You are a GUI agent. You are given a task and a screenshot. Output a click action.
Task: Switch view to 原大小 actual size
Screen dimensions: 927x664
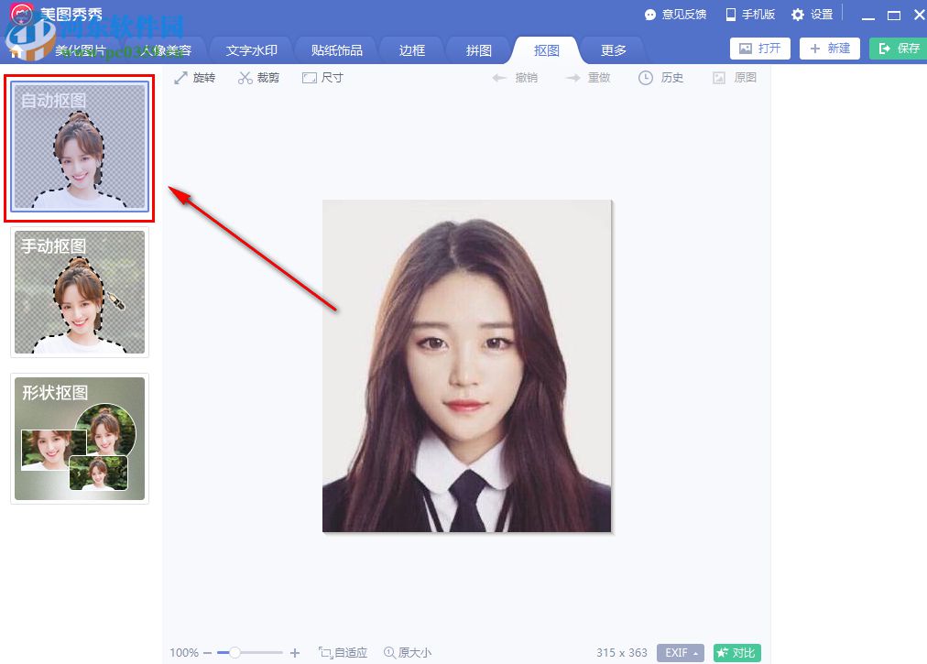pos(408,652)
